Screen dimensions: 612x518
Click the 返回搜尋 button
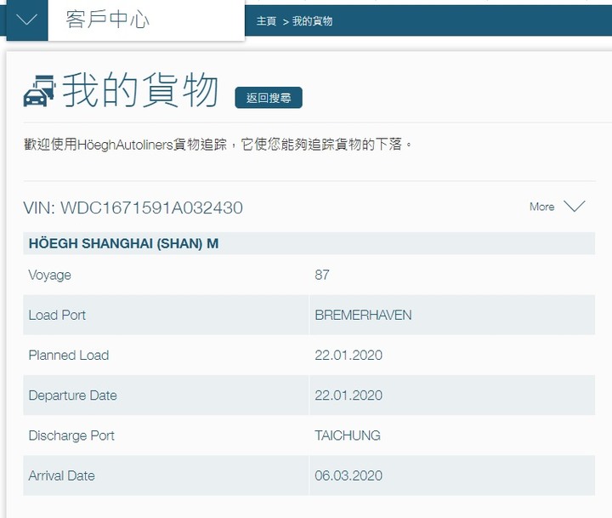point(269,98)
